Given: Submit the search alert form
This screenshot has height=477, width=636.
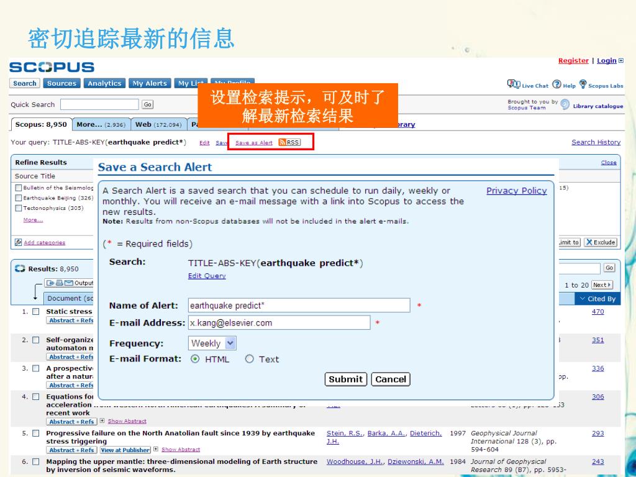Looking at the screenshot, I should point(345,379).
